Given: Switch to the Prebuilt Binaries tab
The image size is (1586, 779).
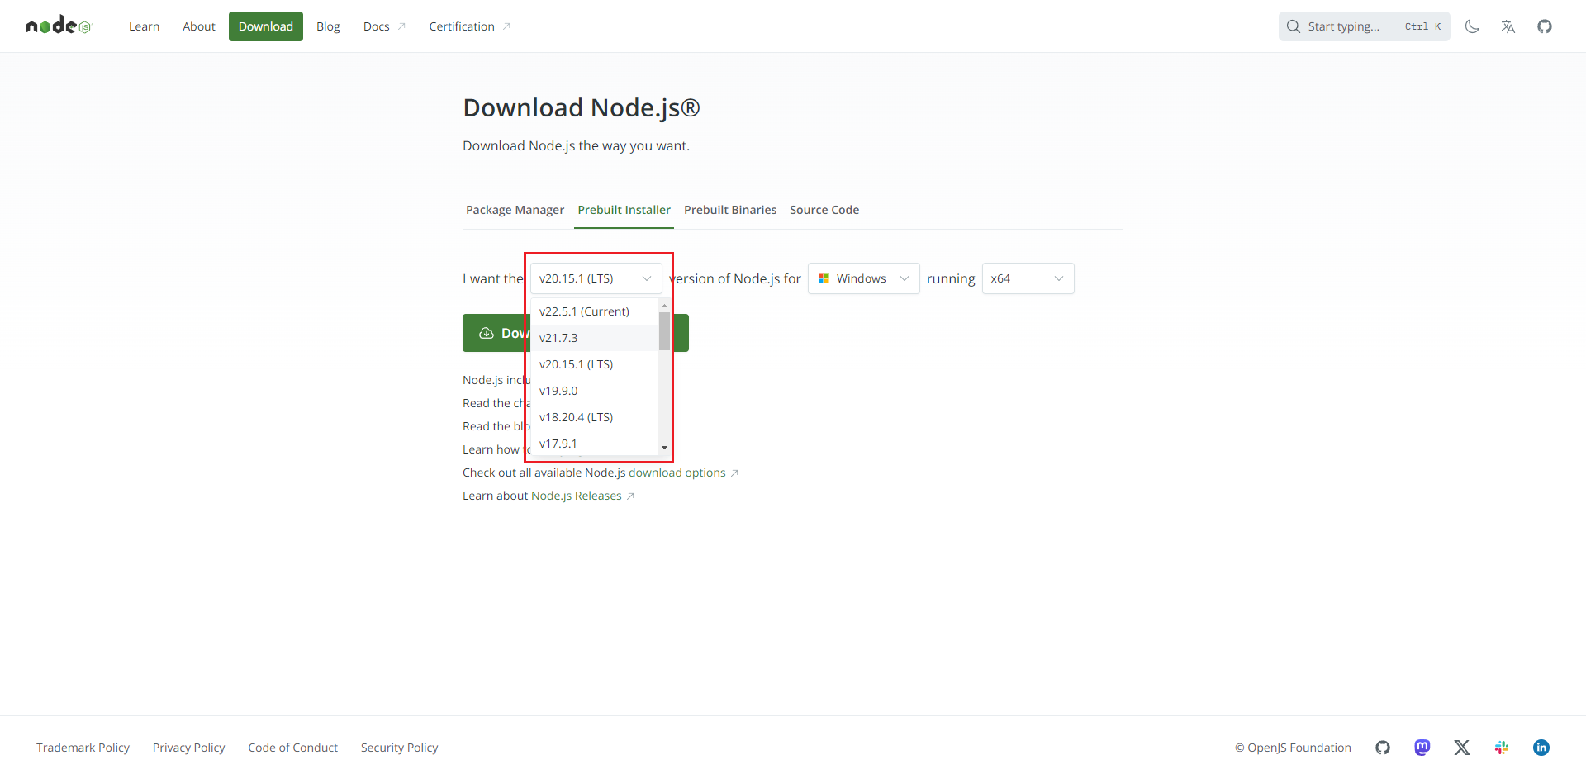Looking at the screenshot, I should click(x=730, y=210).
